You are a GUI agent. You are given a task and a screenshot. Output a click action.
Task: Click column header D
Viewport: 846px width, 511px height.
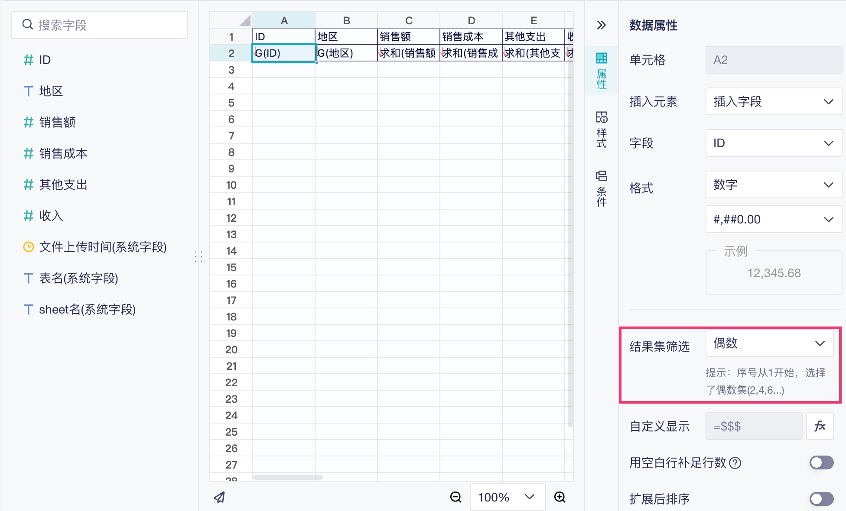coord(471,20)
